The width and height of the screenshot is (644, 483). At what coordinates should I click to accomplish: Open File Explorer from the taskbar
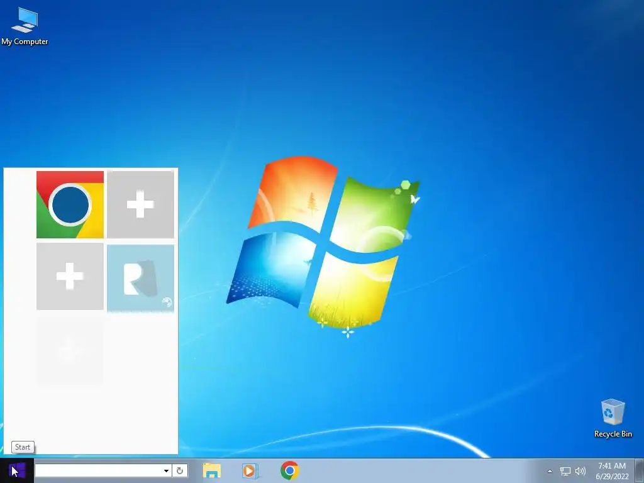pyautogui.click(x=212, y=470)
